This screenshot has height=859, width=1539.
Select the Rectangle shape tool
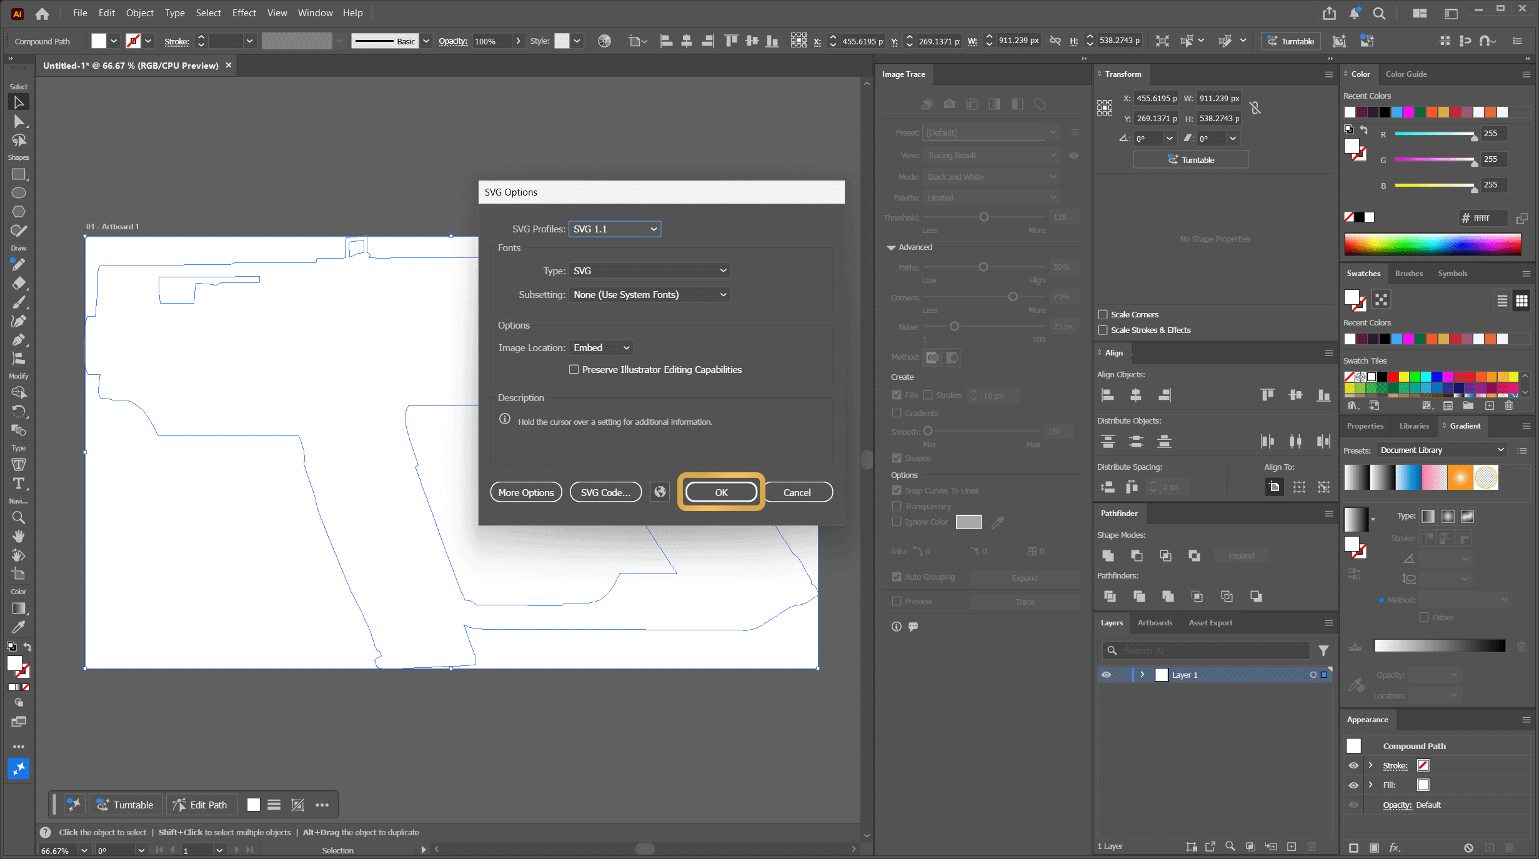(19, 174)
